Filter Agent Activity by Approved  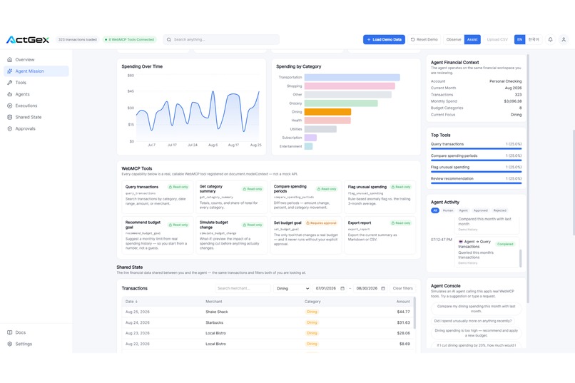(x=480, y=210)
